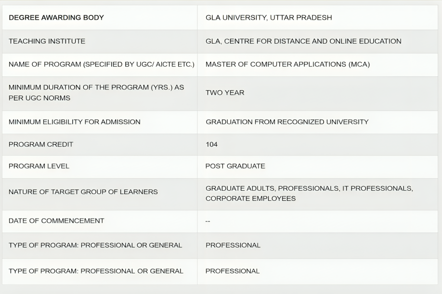Click the PER UGC NORMS text line
442x294 pixels.
coord(39,98)
